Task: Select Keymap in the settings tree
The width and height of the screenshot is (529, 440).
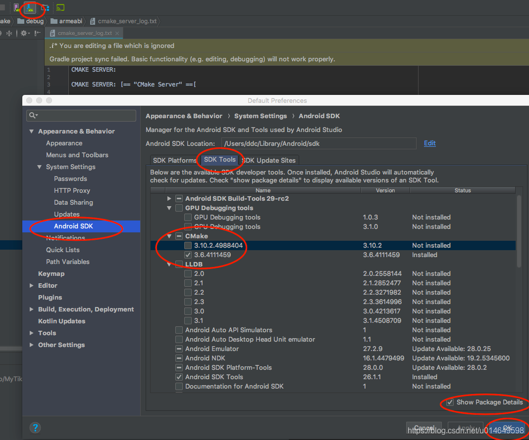Action: click(52, 274)
